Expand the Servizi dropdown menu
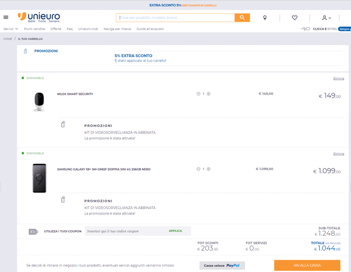 pyautogui.click(x=11, y=28)
